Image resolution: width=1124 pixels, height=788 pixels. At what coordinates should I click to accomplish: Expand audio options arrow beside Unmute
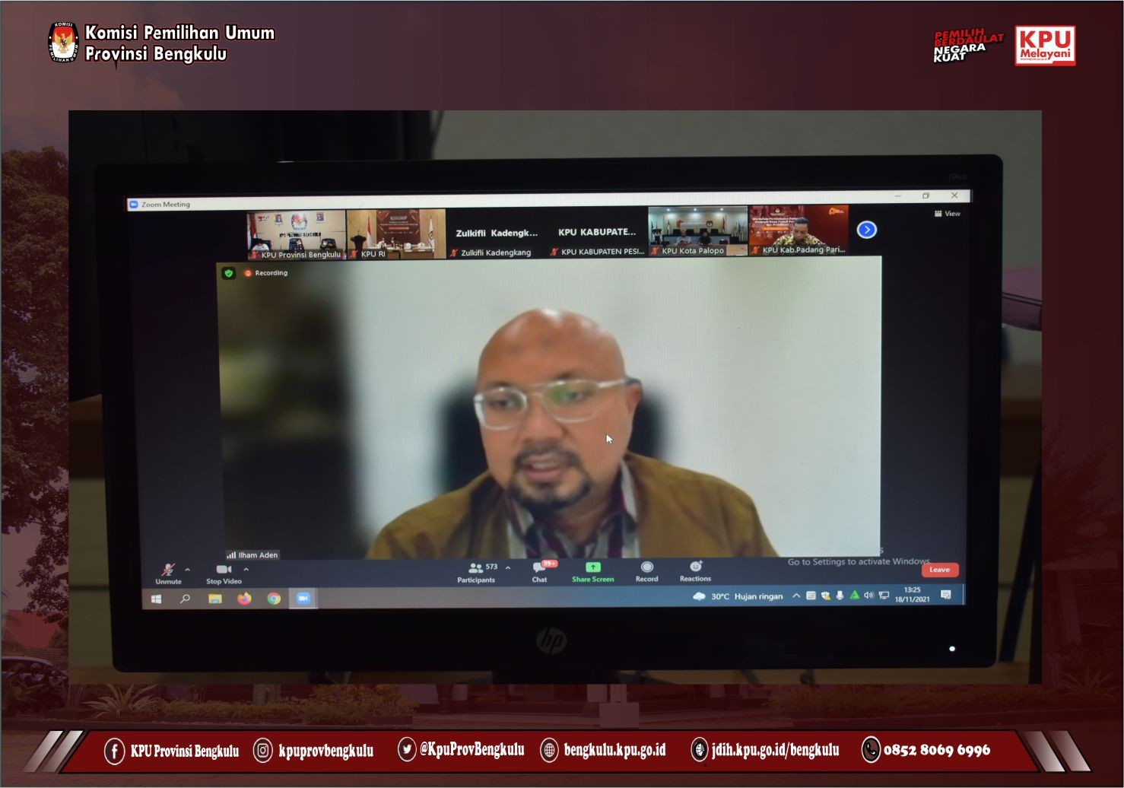click(x=188, y=569)
